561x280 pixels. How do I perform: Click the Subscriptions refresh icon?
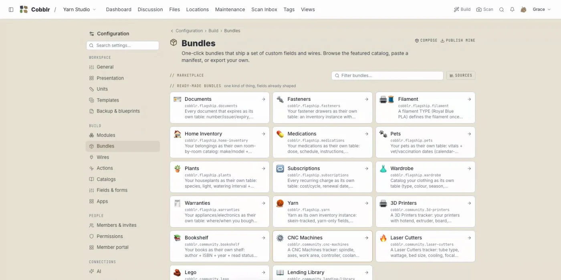tap(280, 169)
